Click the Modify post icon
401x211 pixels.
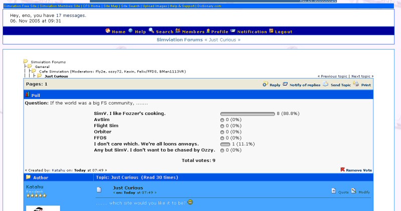(x=353, y=190)
